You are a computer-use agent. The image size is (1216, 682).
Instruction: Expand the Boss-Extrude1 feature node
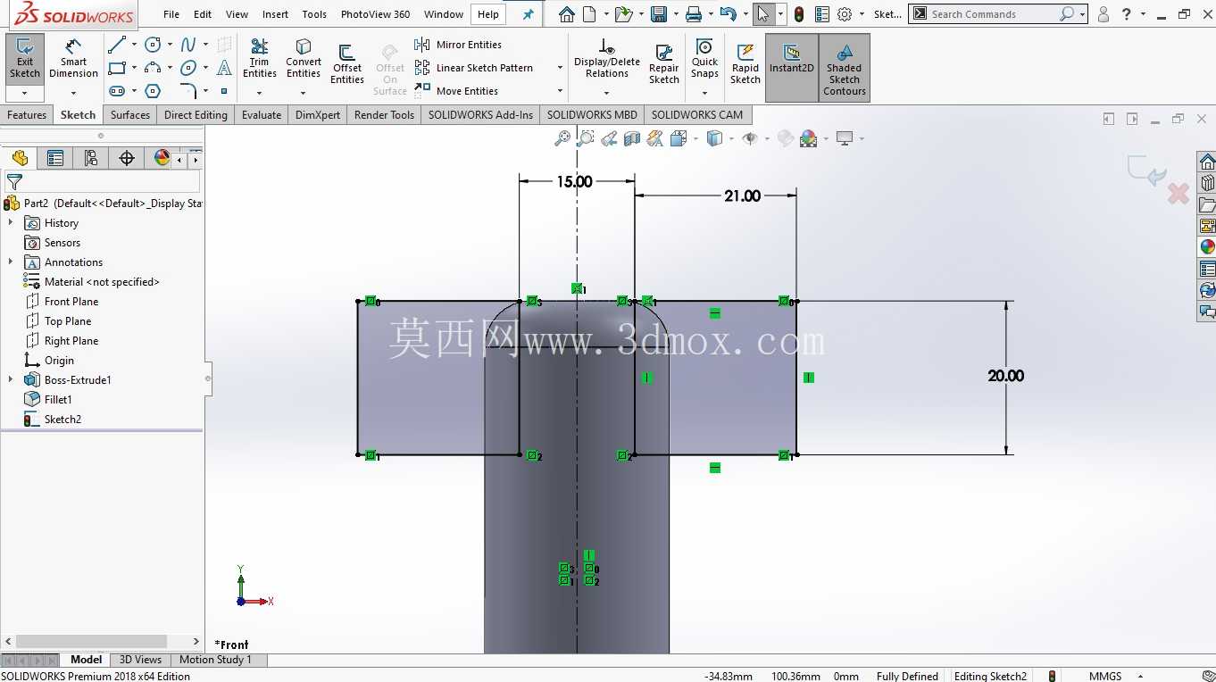pos(11,380)
